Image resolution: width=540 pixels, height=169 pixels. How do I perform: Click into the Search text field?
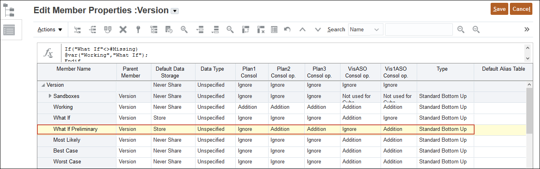(418, 29)
